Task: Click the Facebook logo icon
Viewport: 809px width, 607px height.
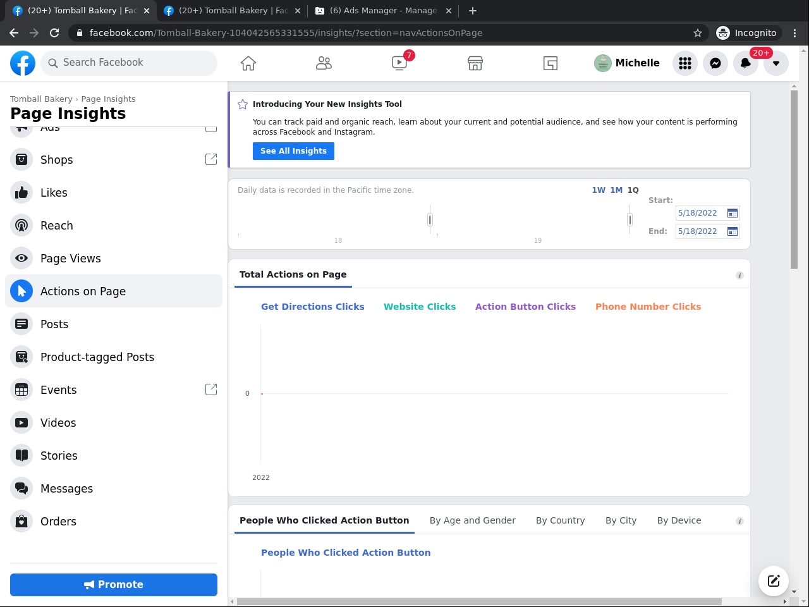Action: 23,63
